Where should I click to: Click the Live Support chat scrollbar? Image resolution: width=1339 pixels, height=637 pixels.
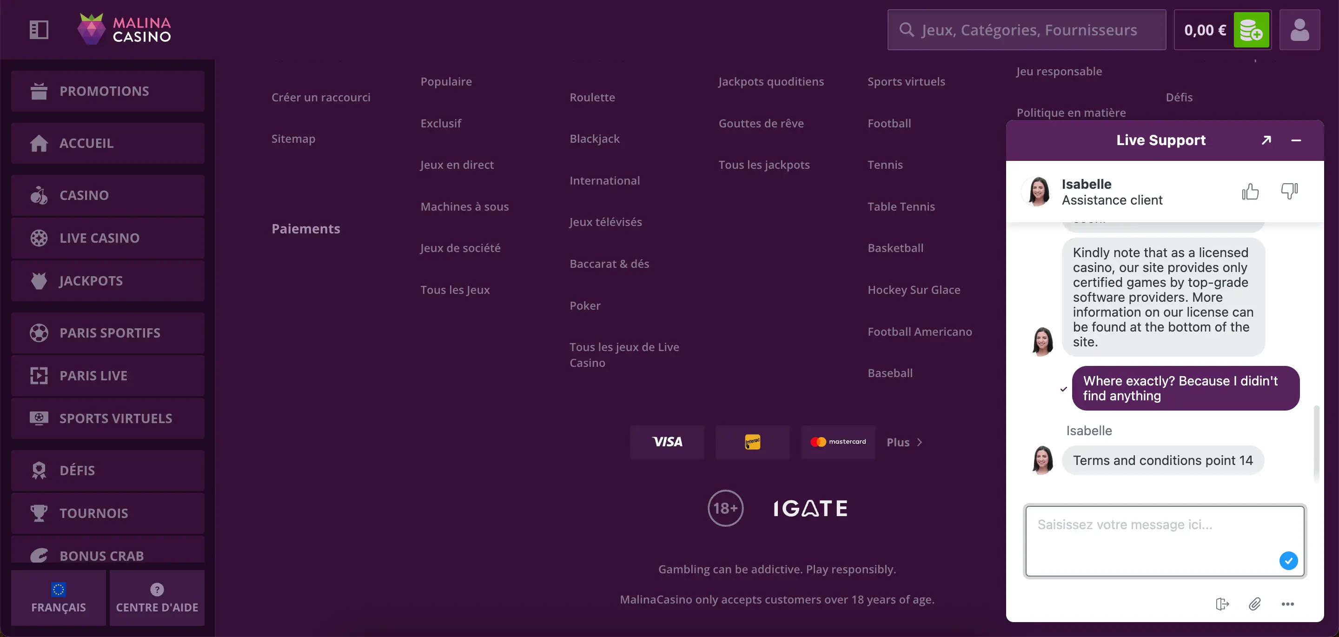[x=1316, y=445]
